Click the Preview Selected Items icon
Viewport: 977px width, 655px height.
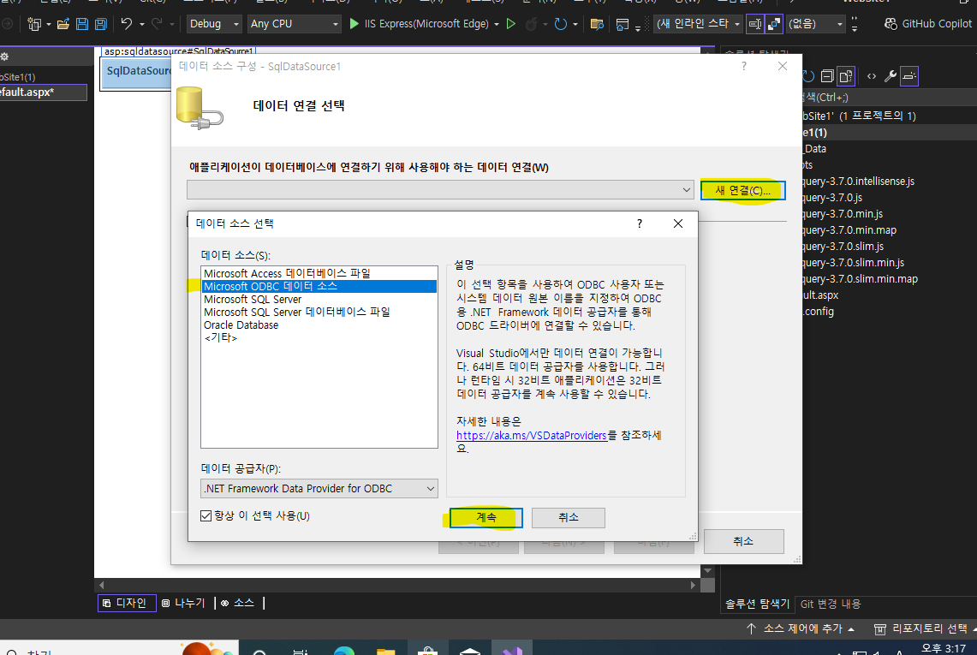(x=909, y=76)
